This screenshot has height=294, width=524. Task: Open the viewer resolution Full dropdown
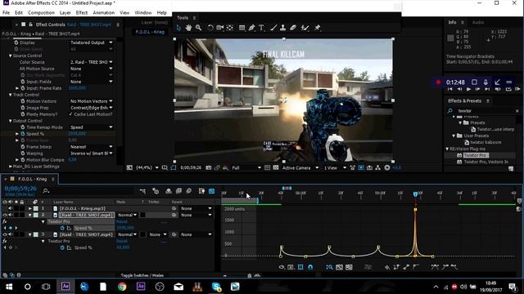pyautogui.click(x=246, y=167)
